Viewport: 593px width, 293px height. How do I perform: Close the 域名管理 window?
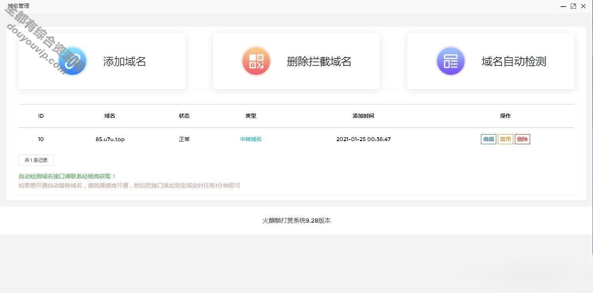(583, 6)
